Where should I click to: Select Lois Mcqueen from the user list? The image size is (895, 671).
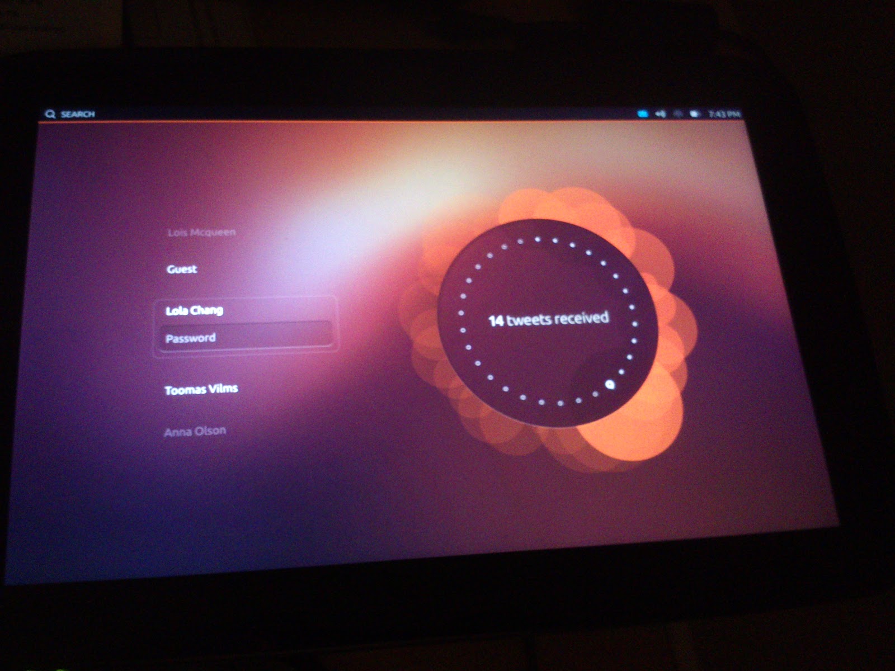[x=201, y=233]
